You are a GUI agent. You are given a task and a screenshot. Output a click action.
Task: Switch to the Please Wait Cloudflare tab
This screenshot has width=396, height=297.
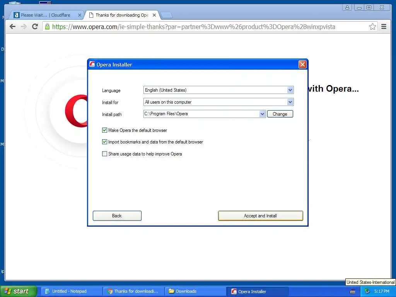point(46,15)
